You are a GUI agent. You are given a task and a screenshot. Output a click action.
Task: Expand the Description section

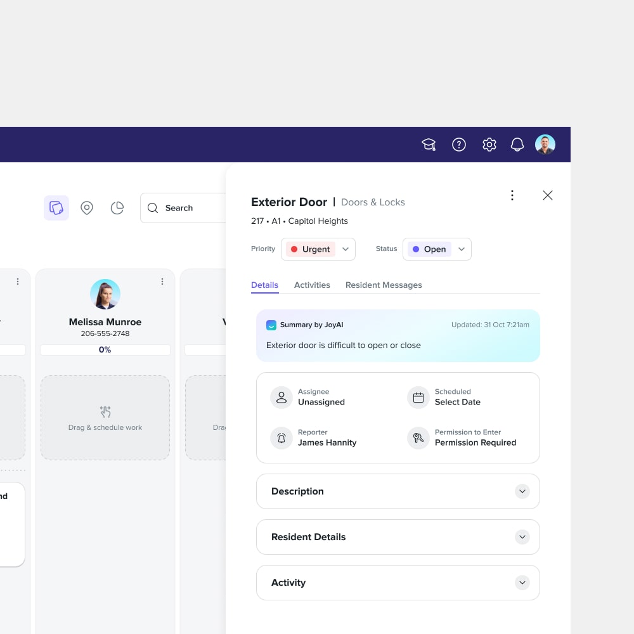tap(398, 491)
